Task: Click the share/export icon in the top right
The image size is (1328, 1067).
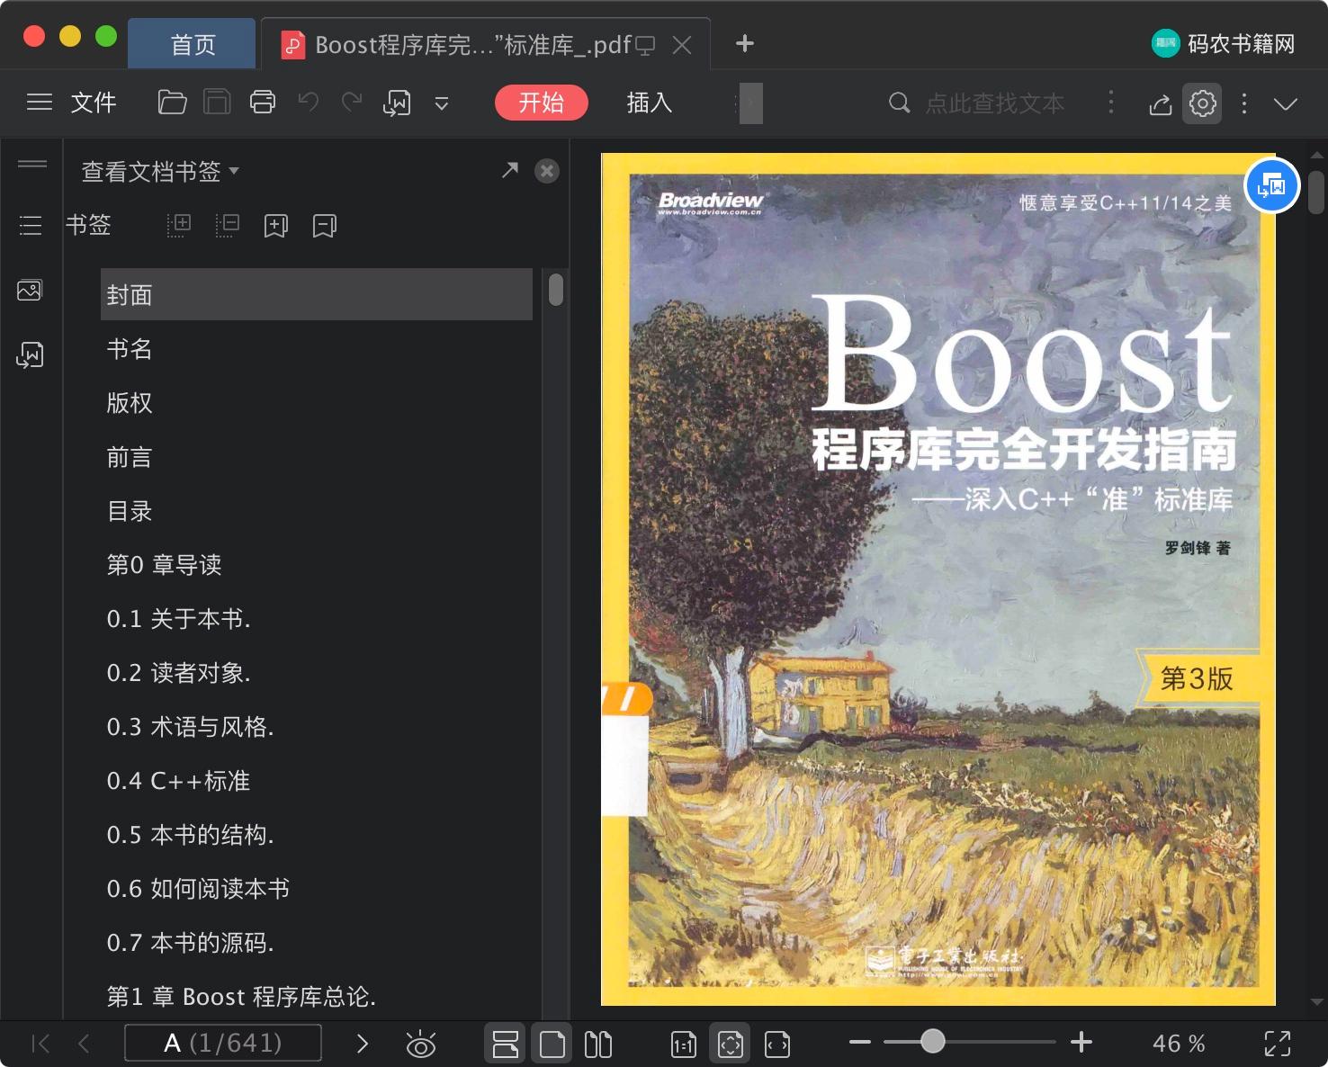Action: point(1161,104)
